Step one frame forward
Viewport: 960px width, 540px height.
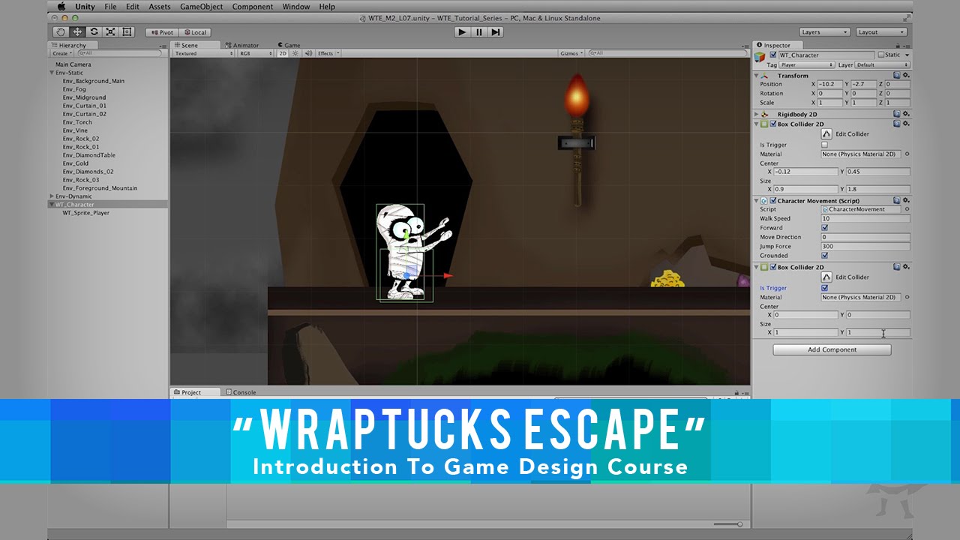pos(496,31)
